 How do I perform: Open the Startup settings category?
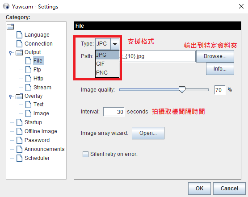(33, 122)
